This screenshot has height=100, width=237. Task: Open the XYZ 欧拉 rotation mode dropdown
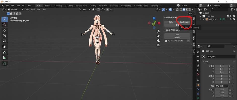coord(222,86)
